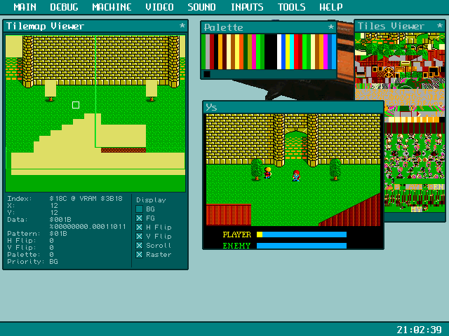Open the HELP menu
The width and height of the screenshot is (449, 336).
(331, 7)
